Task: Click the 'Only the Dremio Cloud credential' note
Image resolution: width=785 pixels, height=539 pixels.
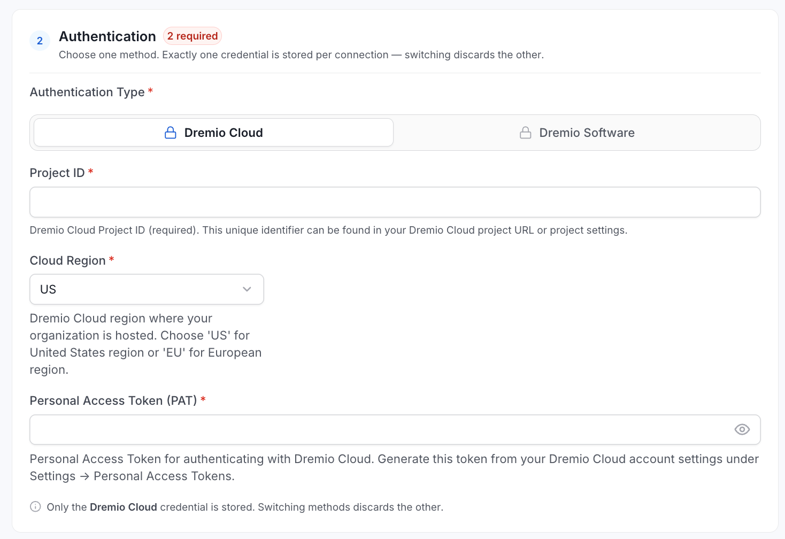Action: point(245,507)
